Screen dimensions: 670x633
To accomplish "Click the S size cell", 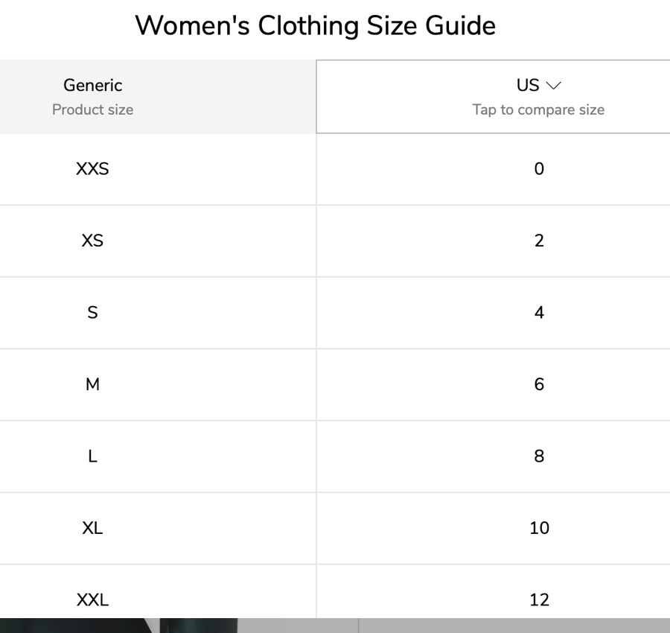I will 92,313.
